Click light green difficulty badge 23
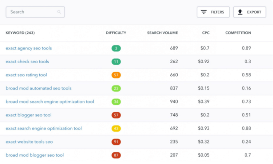This screenshot has height=164, width=273. [x=116, y=88]
